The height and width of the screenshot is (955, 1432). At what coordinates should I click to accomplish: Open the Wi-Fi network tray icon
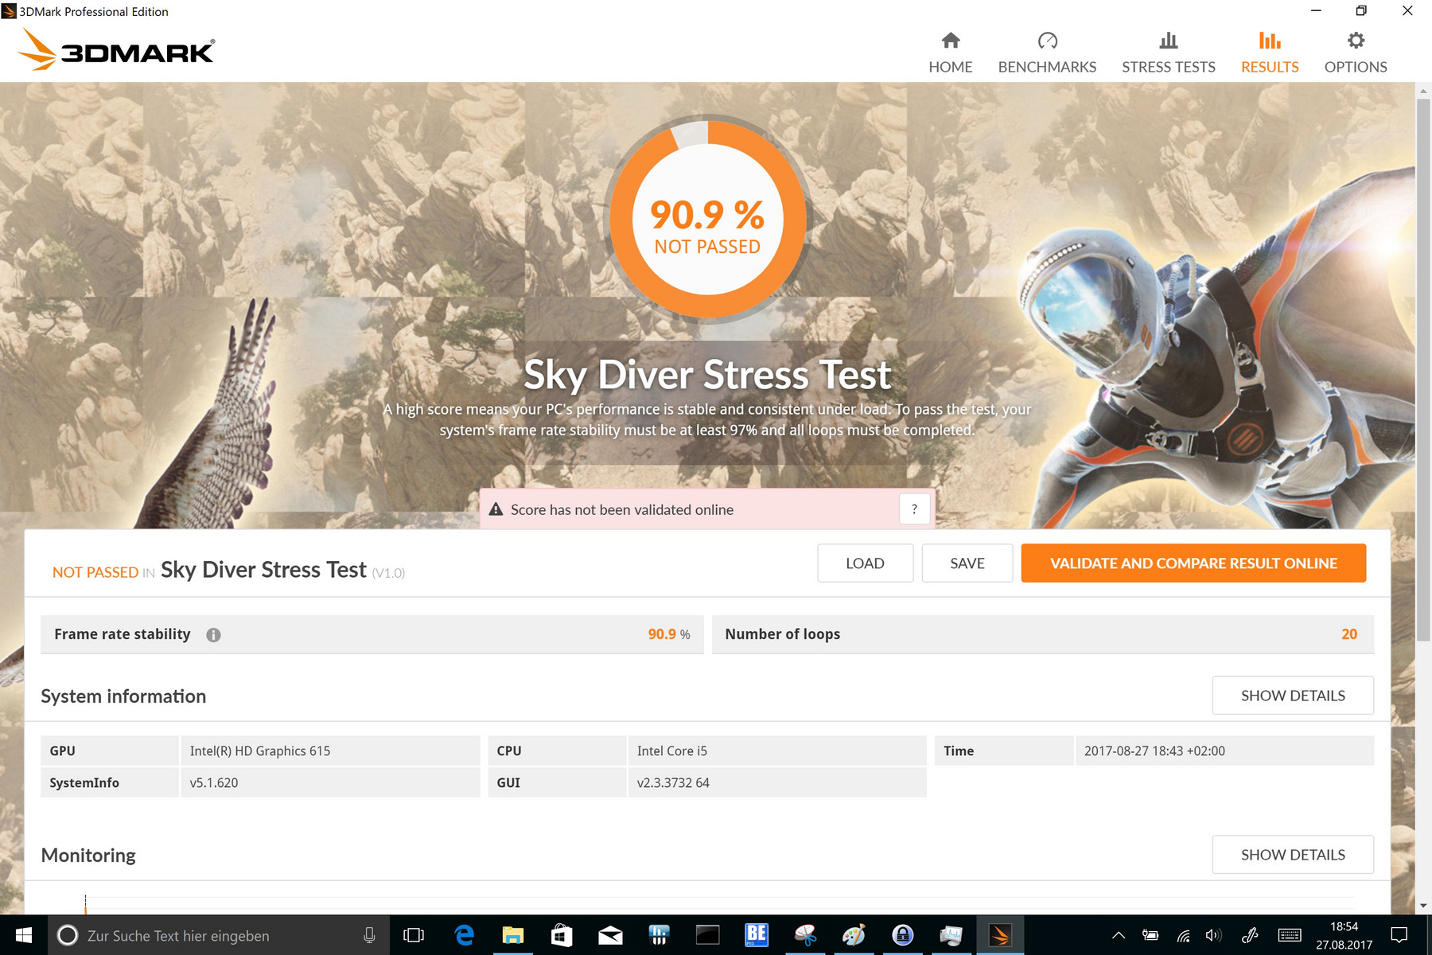[1184, 935]
